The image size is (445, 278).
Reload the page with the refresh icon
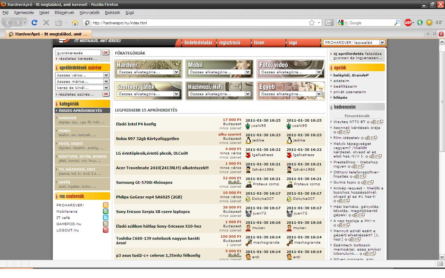coord(34,23)
